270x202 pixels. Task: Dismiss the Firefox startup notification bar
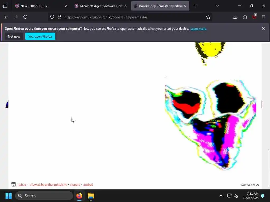(263, 28)
